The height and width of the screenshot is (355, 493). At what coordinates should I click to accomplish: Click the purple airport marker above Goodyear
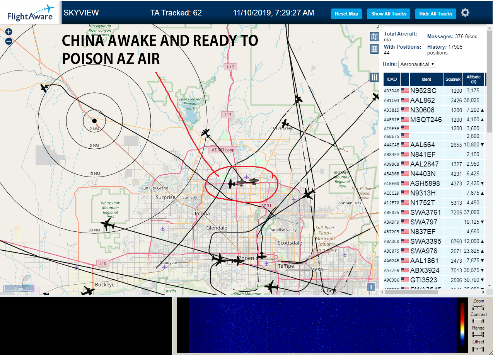click(x=164, y=267)
